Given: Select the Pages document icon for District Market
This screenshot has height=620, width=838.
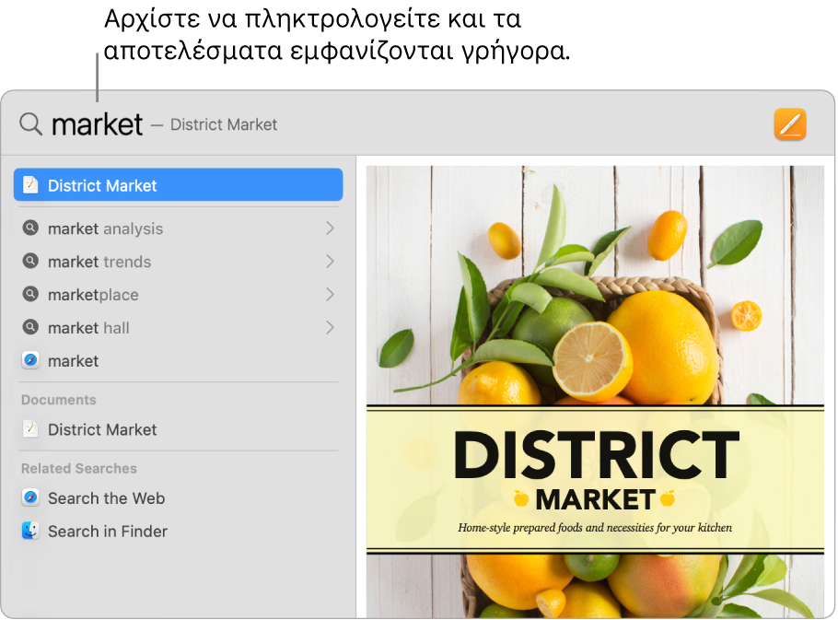Looking at the screenshot, I should [30, 429].
